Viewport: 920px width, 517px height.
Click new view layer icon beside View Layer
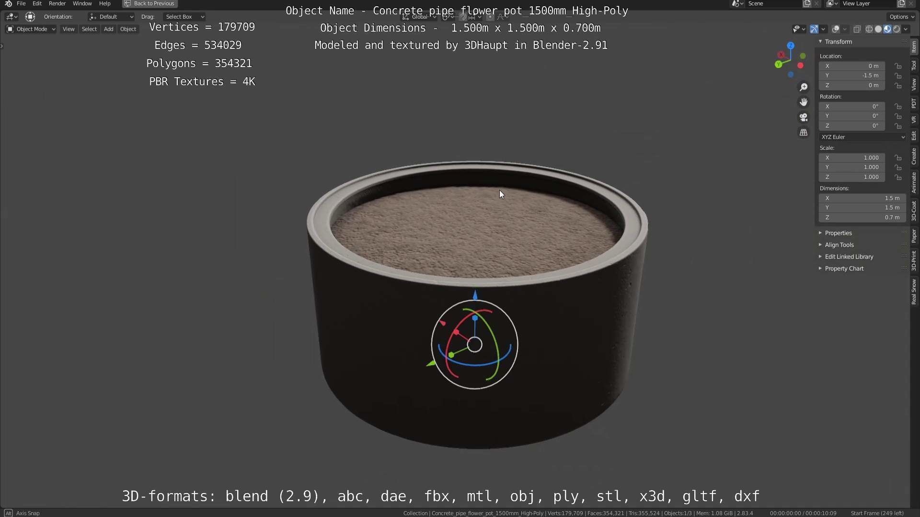(901, 3)
